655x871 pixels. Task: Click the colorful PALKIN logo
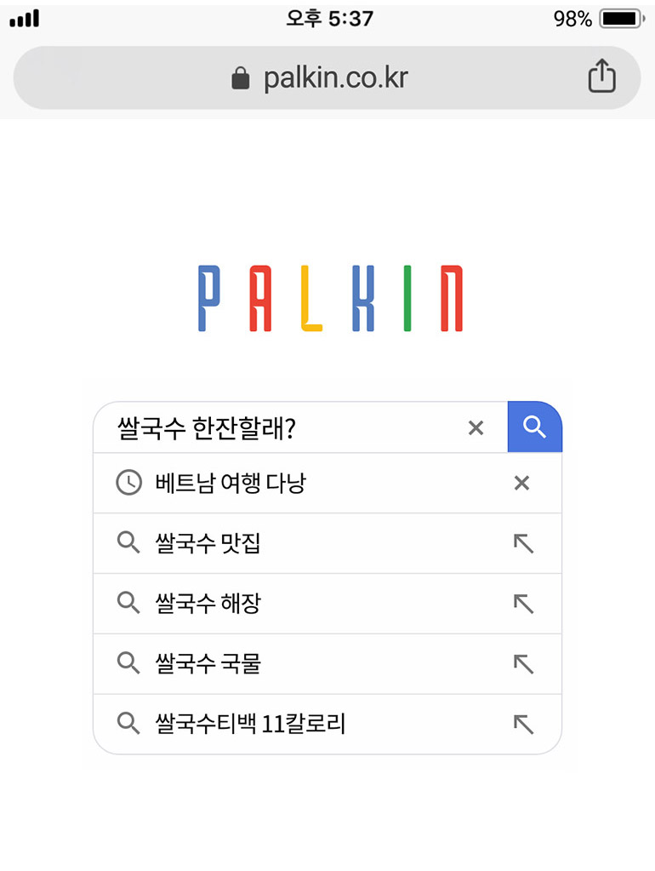330,298
